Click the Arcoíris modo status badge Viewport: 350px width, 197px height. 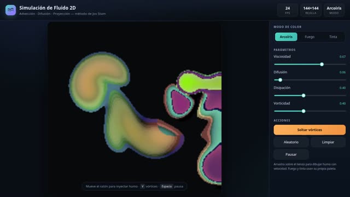pyautogui.click(x=334, y=10)
